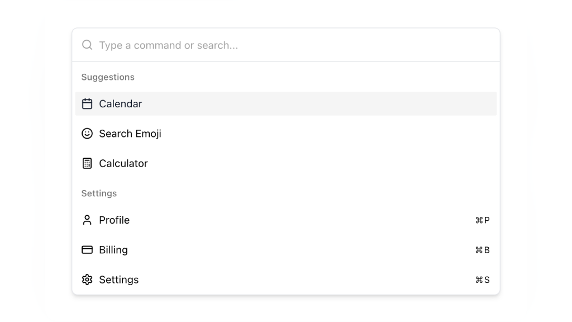
Task: Click the Profile person icon
Action: click(x=87, y=220)
